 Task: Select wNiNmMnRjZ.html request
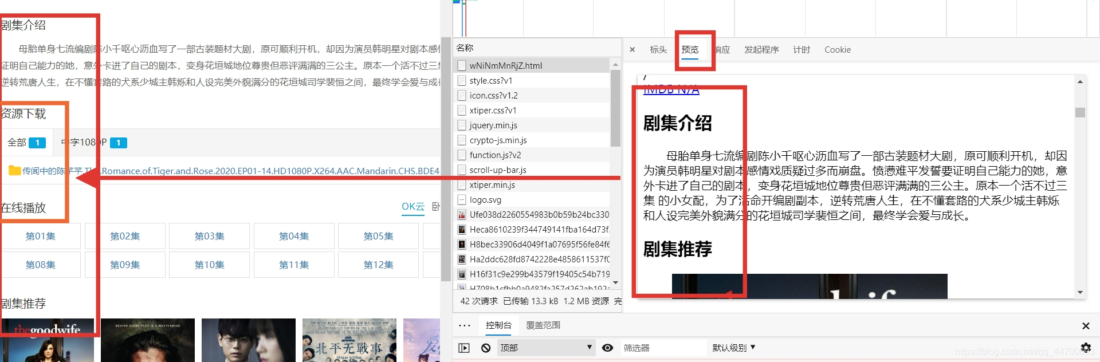click(x=533, y=65)
